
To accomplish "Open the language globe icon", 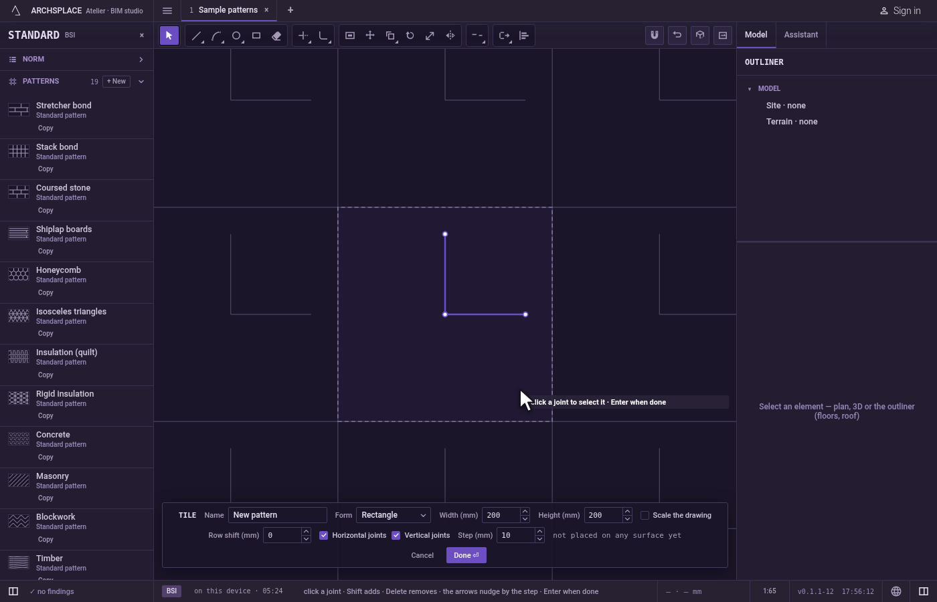I will [x=896, y=591].
